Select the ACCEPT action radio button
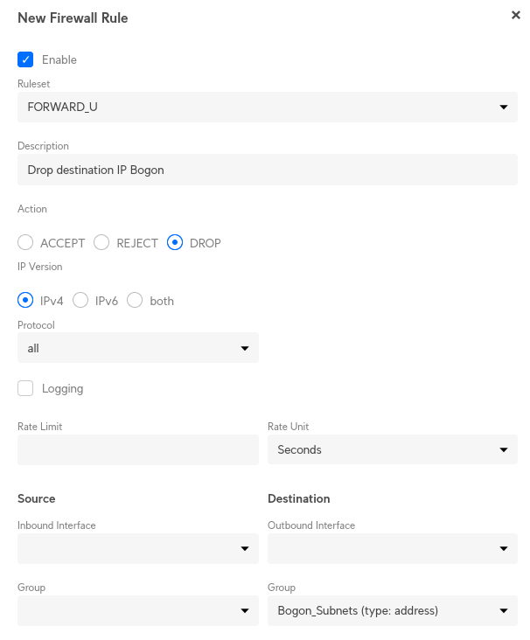This screenshot has width=530, height=640. (25, 243)
